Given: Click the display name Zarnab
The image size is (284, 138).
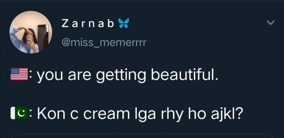Looking at the screenshot, I should pyautogui.click(x=87, y=24).
